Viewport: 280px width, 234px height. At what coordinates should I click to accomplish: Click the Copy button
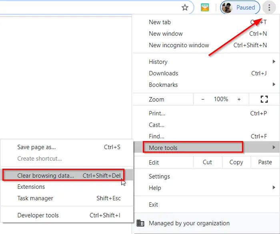pos(236,162)
